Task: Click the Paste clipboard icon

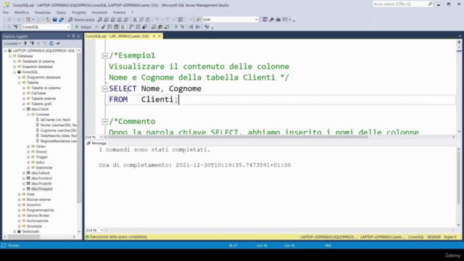Action: [x=147, y=20]
